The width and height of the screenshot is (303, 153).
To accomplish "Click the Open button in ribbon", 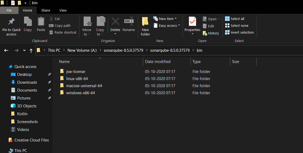I will [x=211, y=19].
